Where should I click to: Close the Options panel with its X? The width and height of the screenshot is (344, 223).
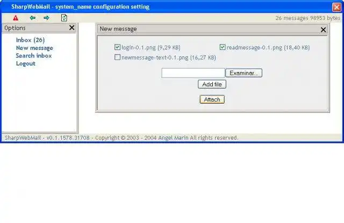click(x=71, y=27)
